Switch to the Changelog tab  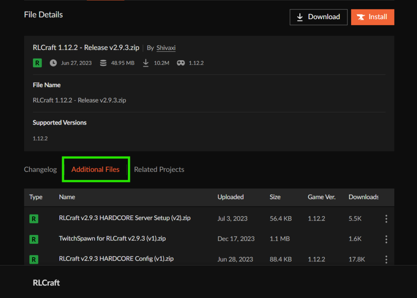pos(40,169)
